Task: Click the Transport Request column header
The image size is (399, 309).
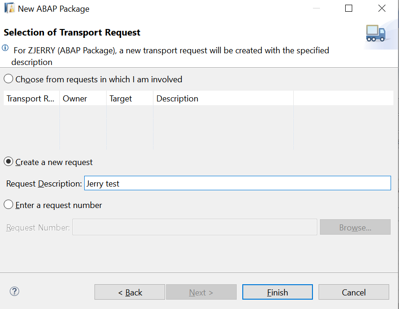Action: (x=31, y=99)
